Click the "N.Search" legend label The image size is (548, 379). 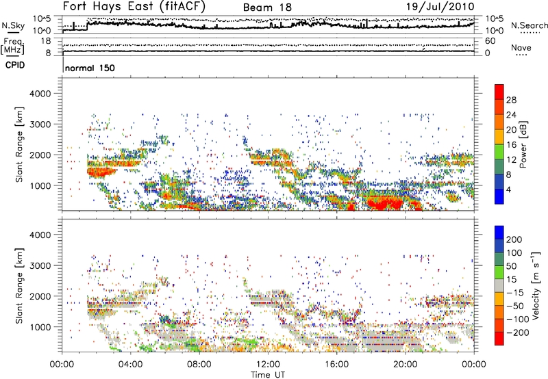click(x=529, y=25)
